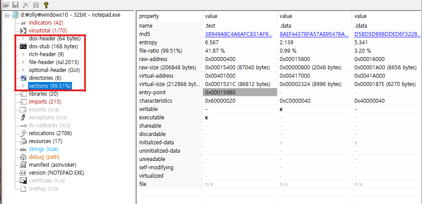Click the open file toolbar icon
This screenshot has width=422, height=204.
click(6, 4)
